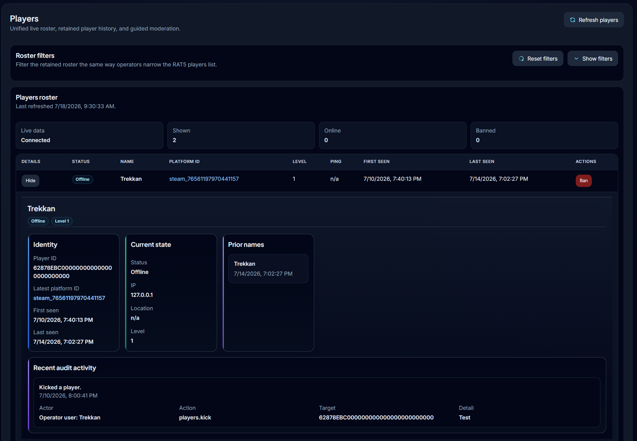Click the Level 1 badge
This screenshot has width=637, height=441.
pyautogui.click(x=62, y=221)
